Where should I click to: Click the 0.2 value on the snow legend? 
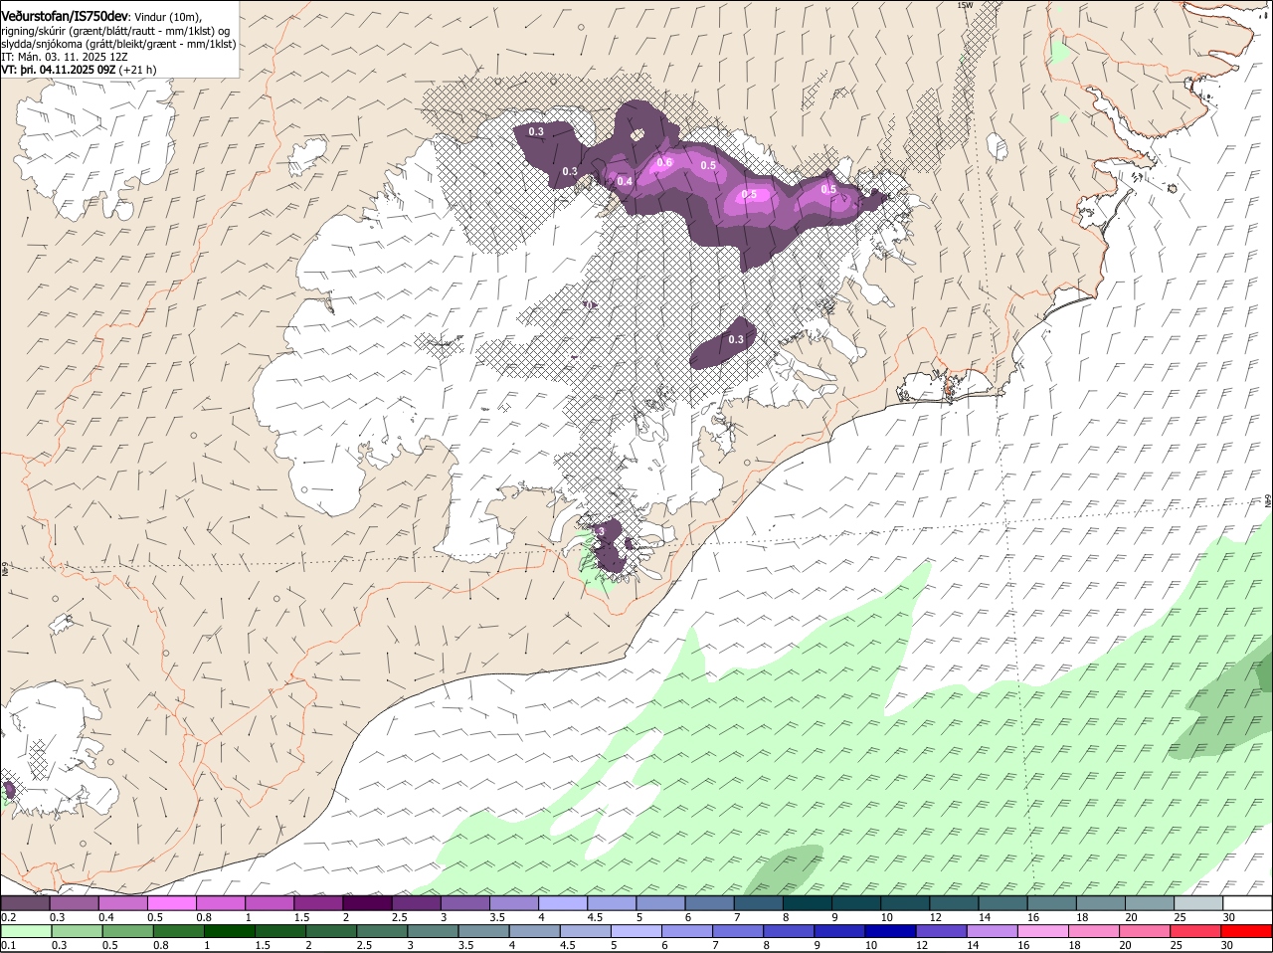[8, 916]
